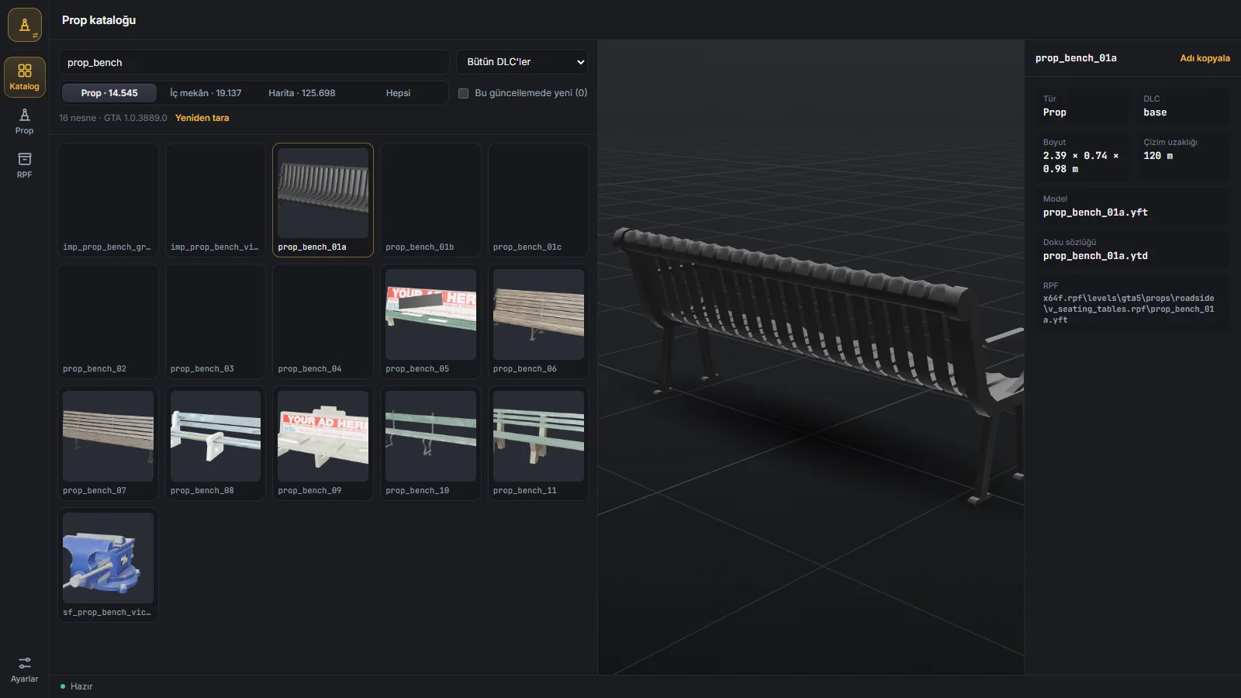Click the app logo icon above the sidebar
Image resolution: width=1241 pixels, height=698 pixels.
25,25
